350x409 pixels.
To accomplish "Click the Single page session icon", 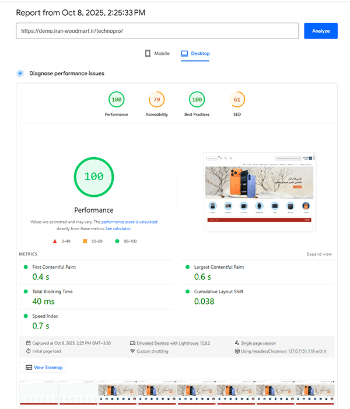I will coord(236,343).
